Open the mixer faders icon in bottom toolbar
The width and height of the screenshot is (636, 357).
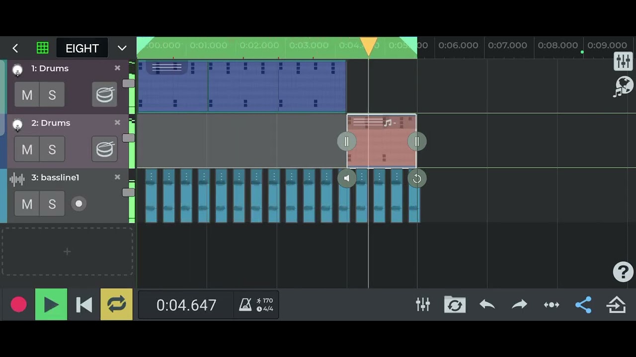pos(423,304)
